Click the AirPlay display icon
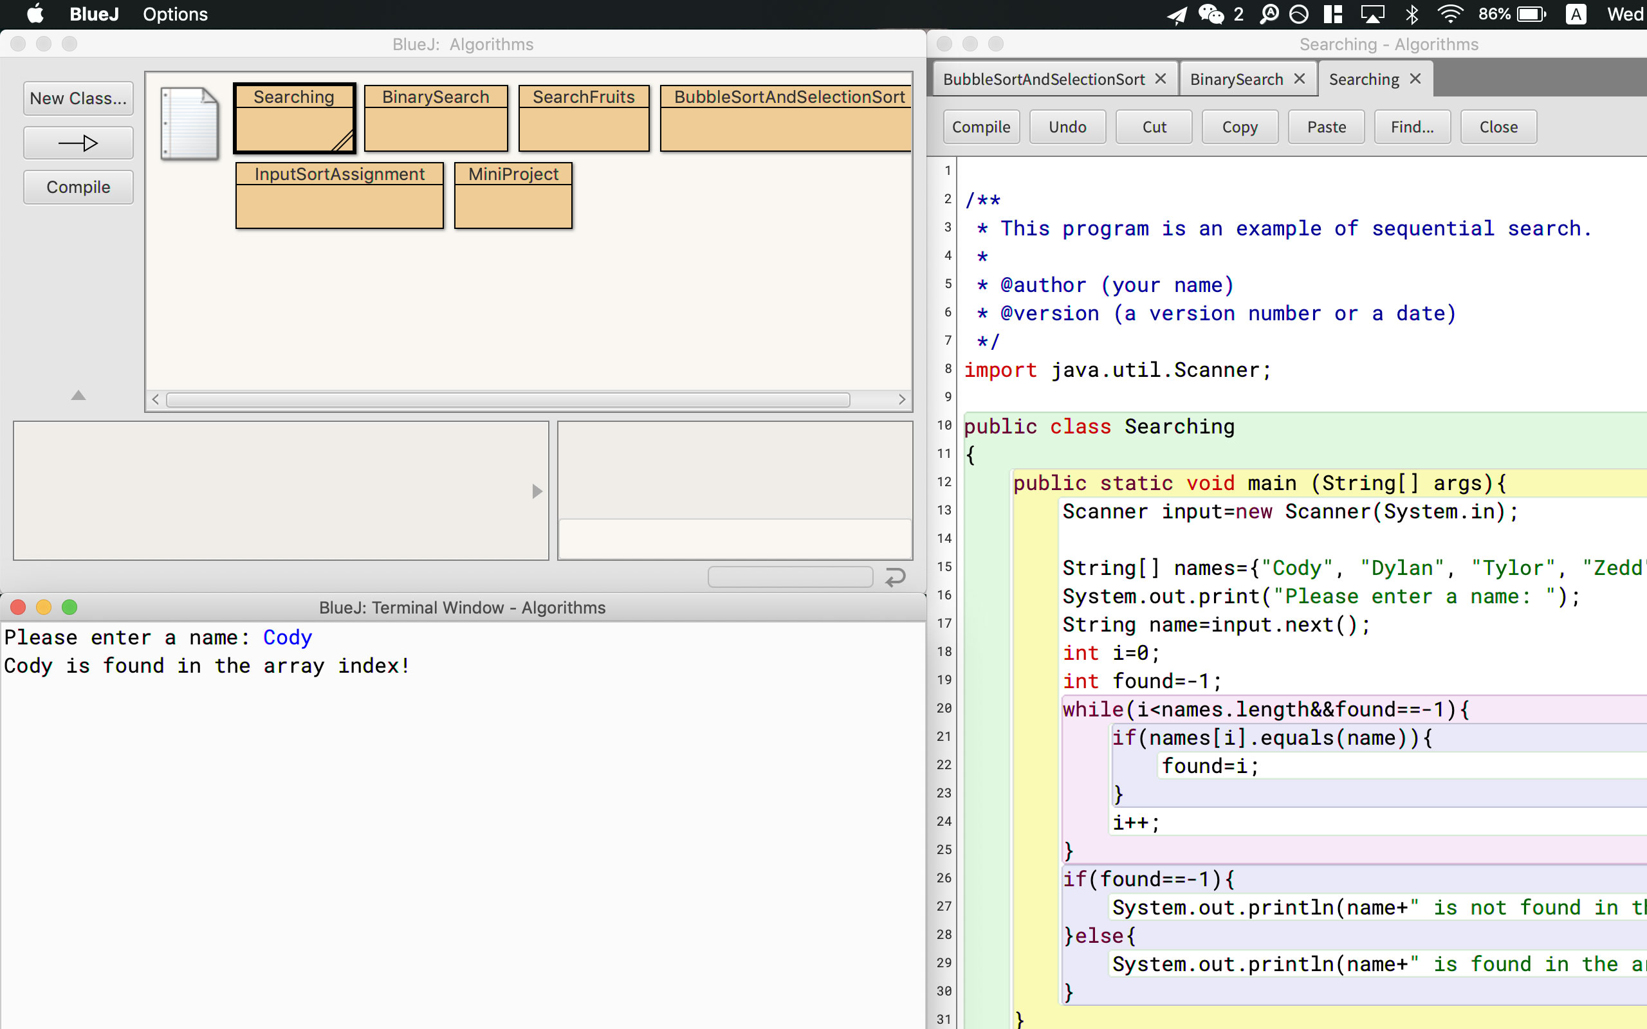1647x1029 pixels. click(1373, 14)
